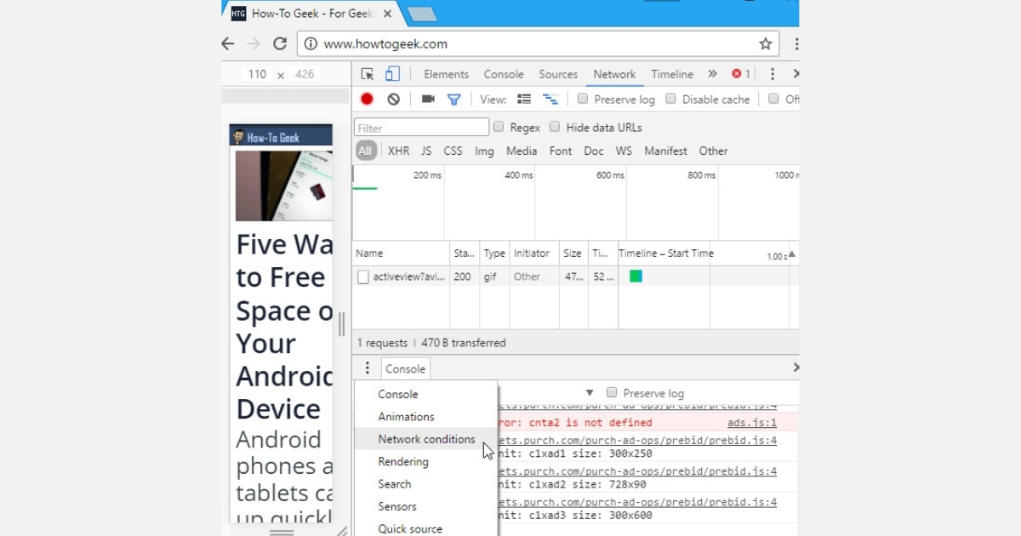1021x536 pixels.
Task: Open the Console drawer options menu
Action: [367, 368]
